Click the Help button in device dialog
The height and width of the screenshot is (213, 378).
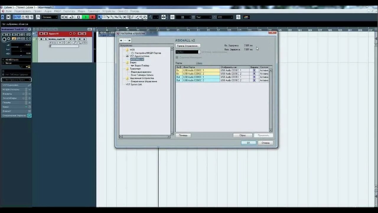183,135
